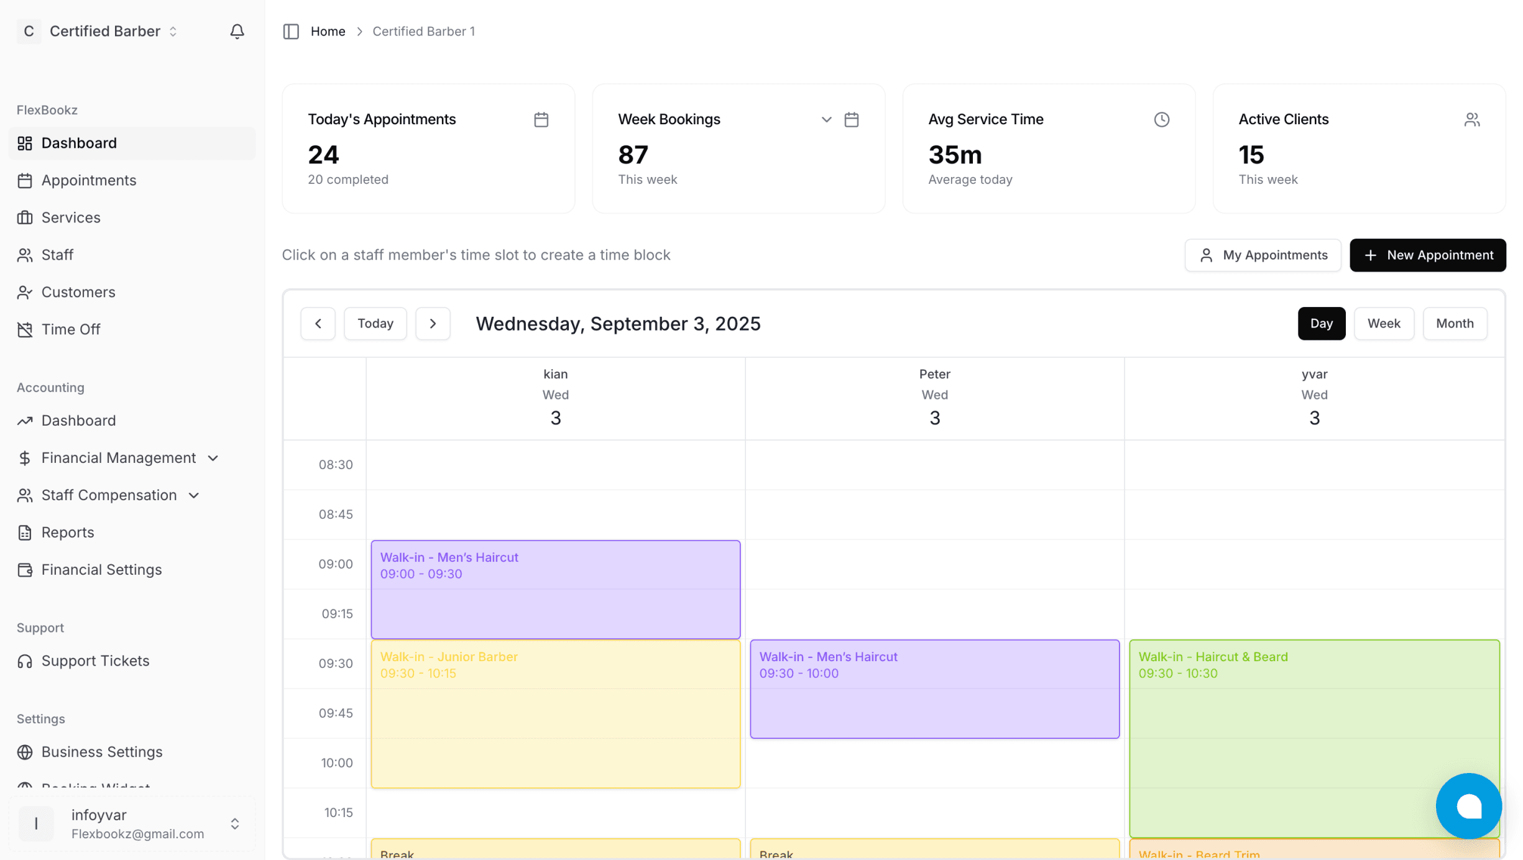Screen dimensions: 1523x860
Task: Click calendar icon in Today's Appointments card
Action: [541, 119]
